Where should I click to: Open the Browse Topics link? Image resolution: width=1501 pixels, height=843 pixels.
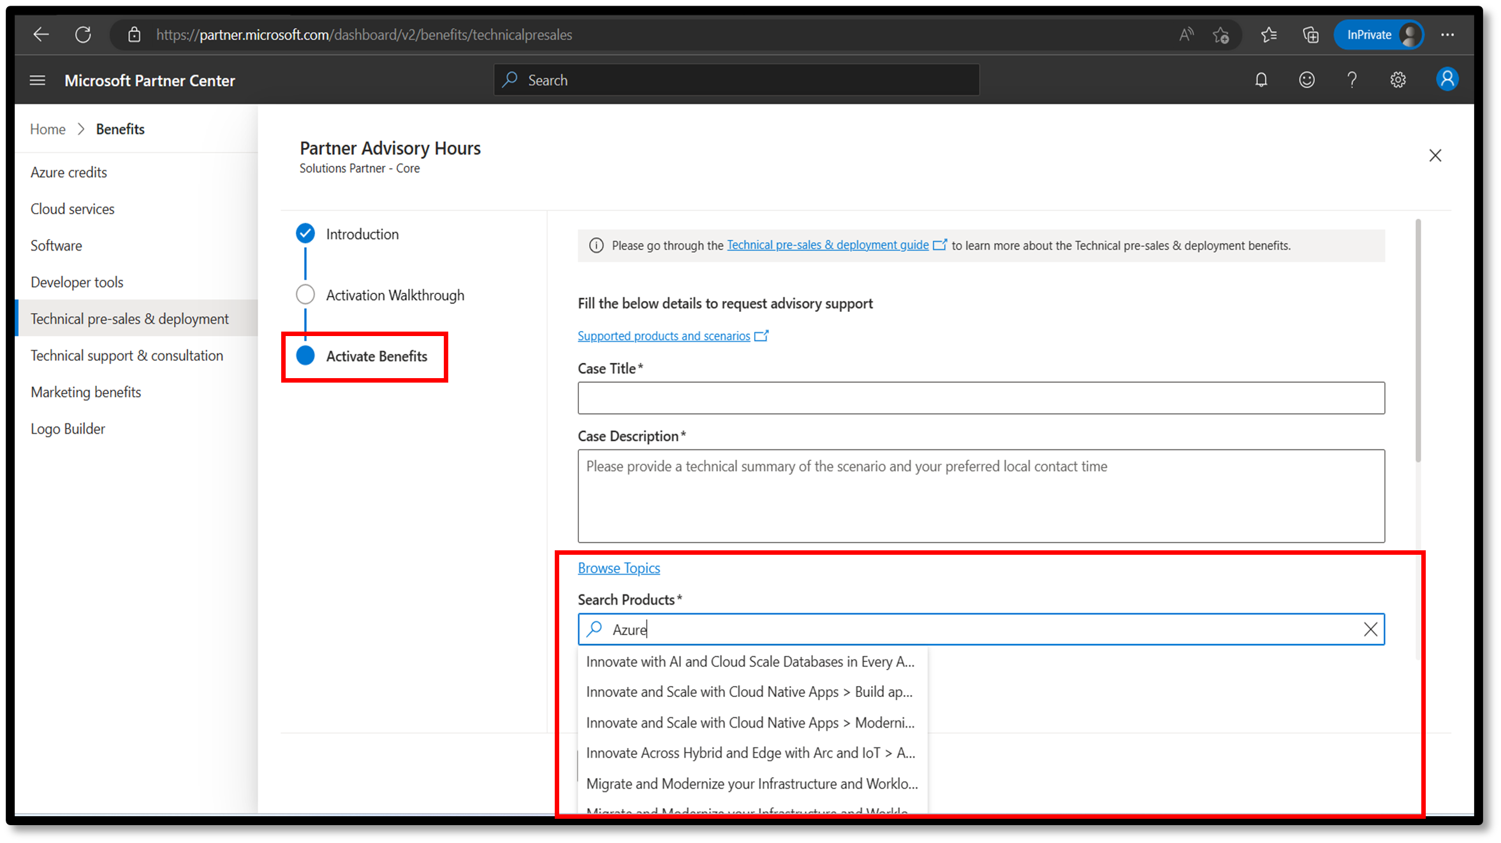coord(619,568)
